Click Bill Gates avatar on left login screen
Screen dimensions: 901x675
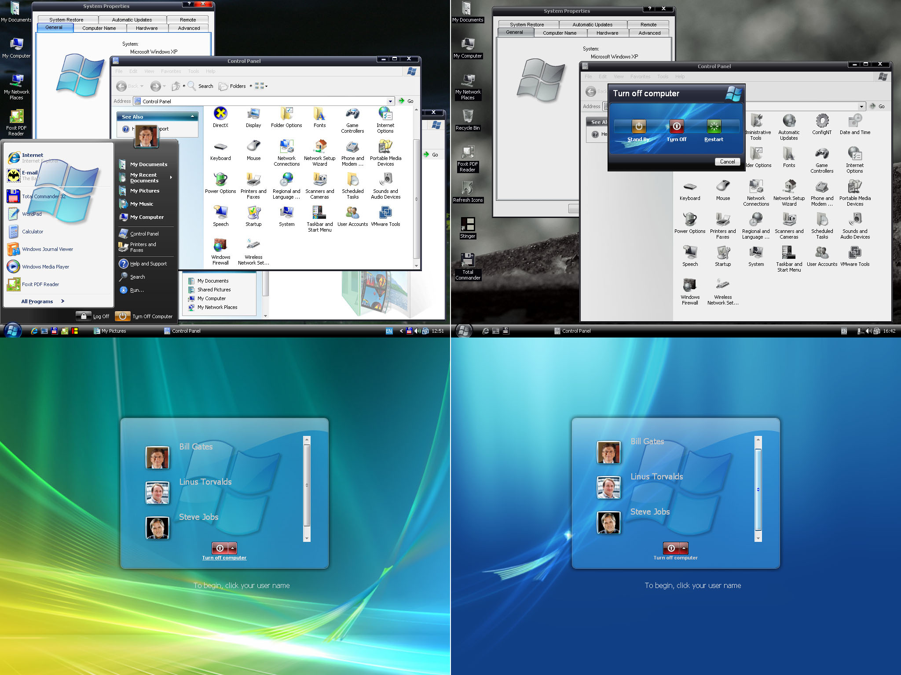[157, 457]
